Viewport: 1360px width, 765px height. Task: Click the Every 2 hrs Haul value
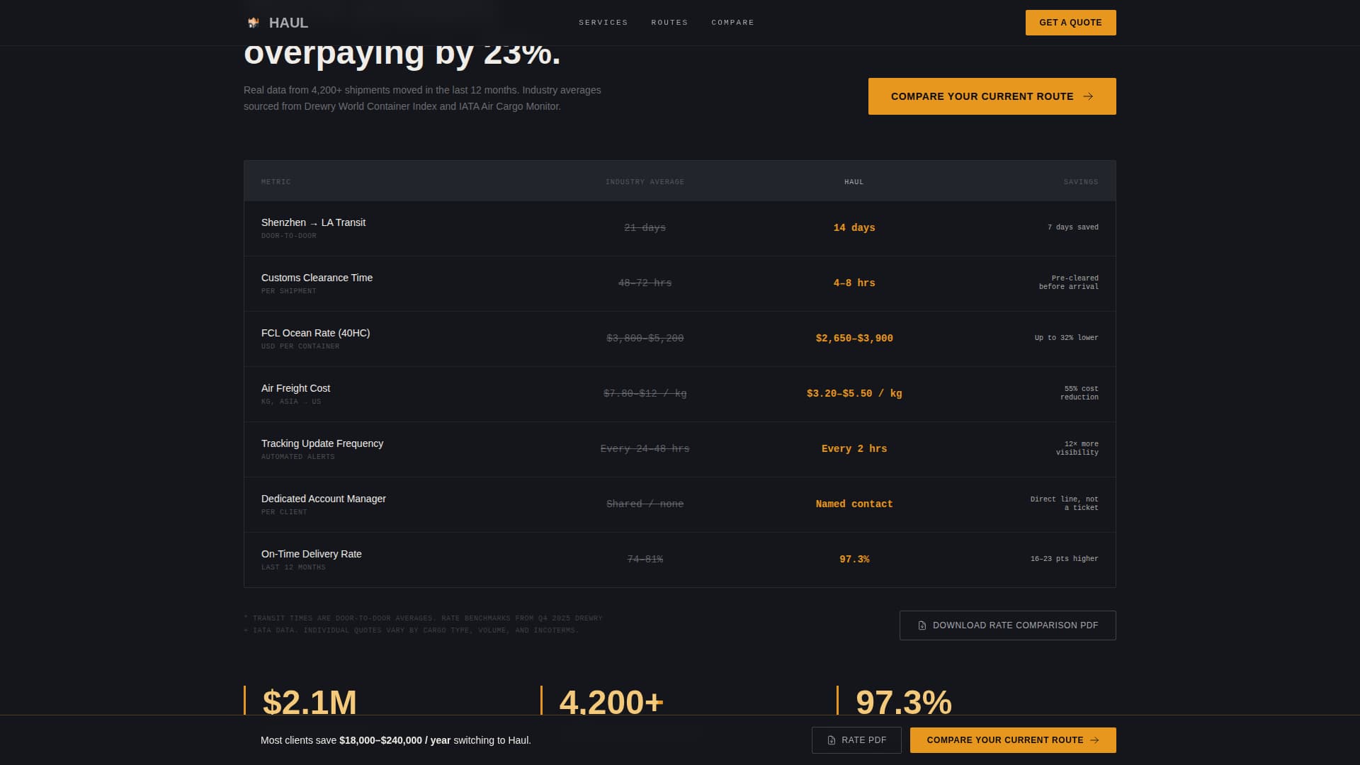click(854, 448)
